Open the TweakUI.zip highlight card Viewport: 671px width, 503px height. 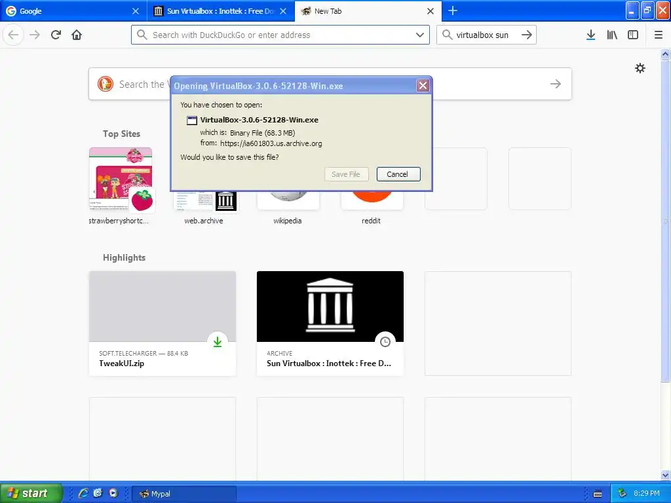[x=163, y=324]
